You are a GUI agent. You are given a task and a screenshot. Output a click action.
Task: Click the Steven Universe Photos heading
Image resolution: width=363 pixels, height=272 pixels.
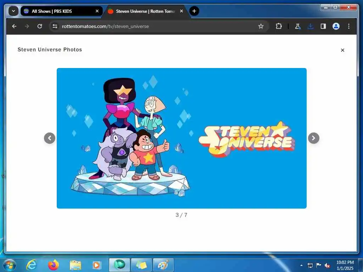point(50,50)
